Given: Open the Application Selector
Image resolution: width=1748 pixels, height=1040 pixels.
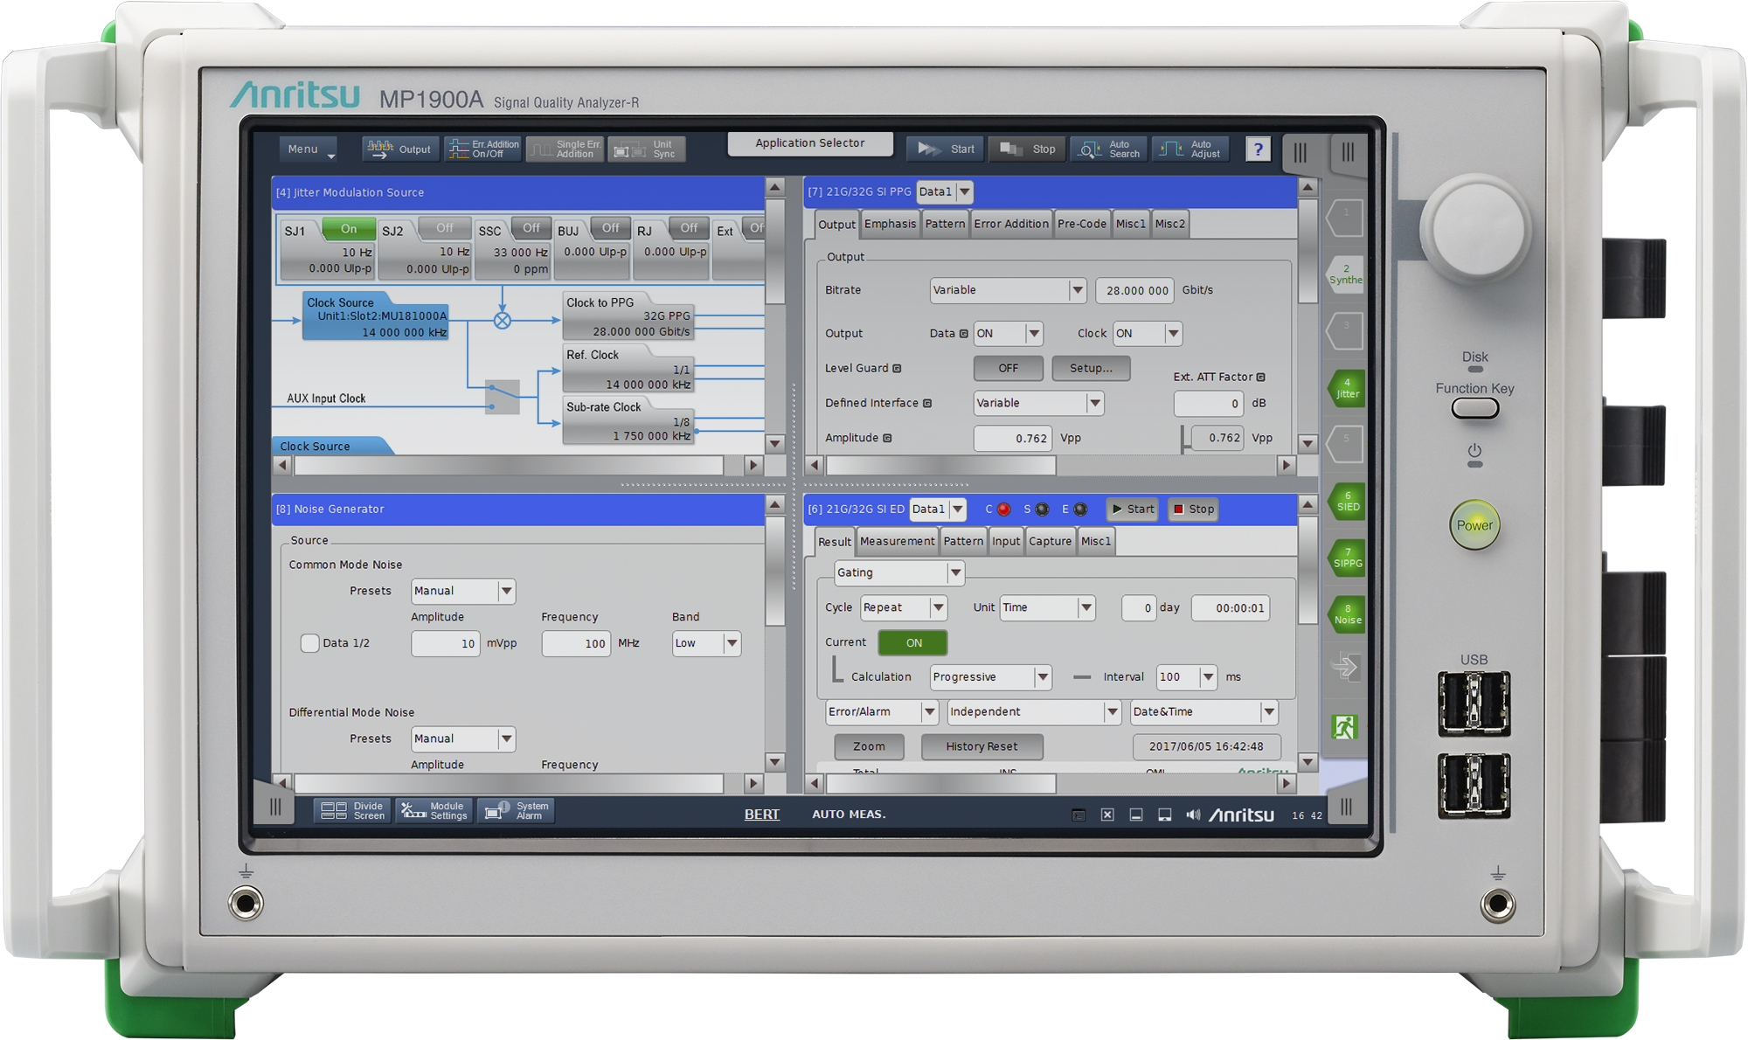Looking at the screenshot, I should 809,142.
